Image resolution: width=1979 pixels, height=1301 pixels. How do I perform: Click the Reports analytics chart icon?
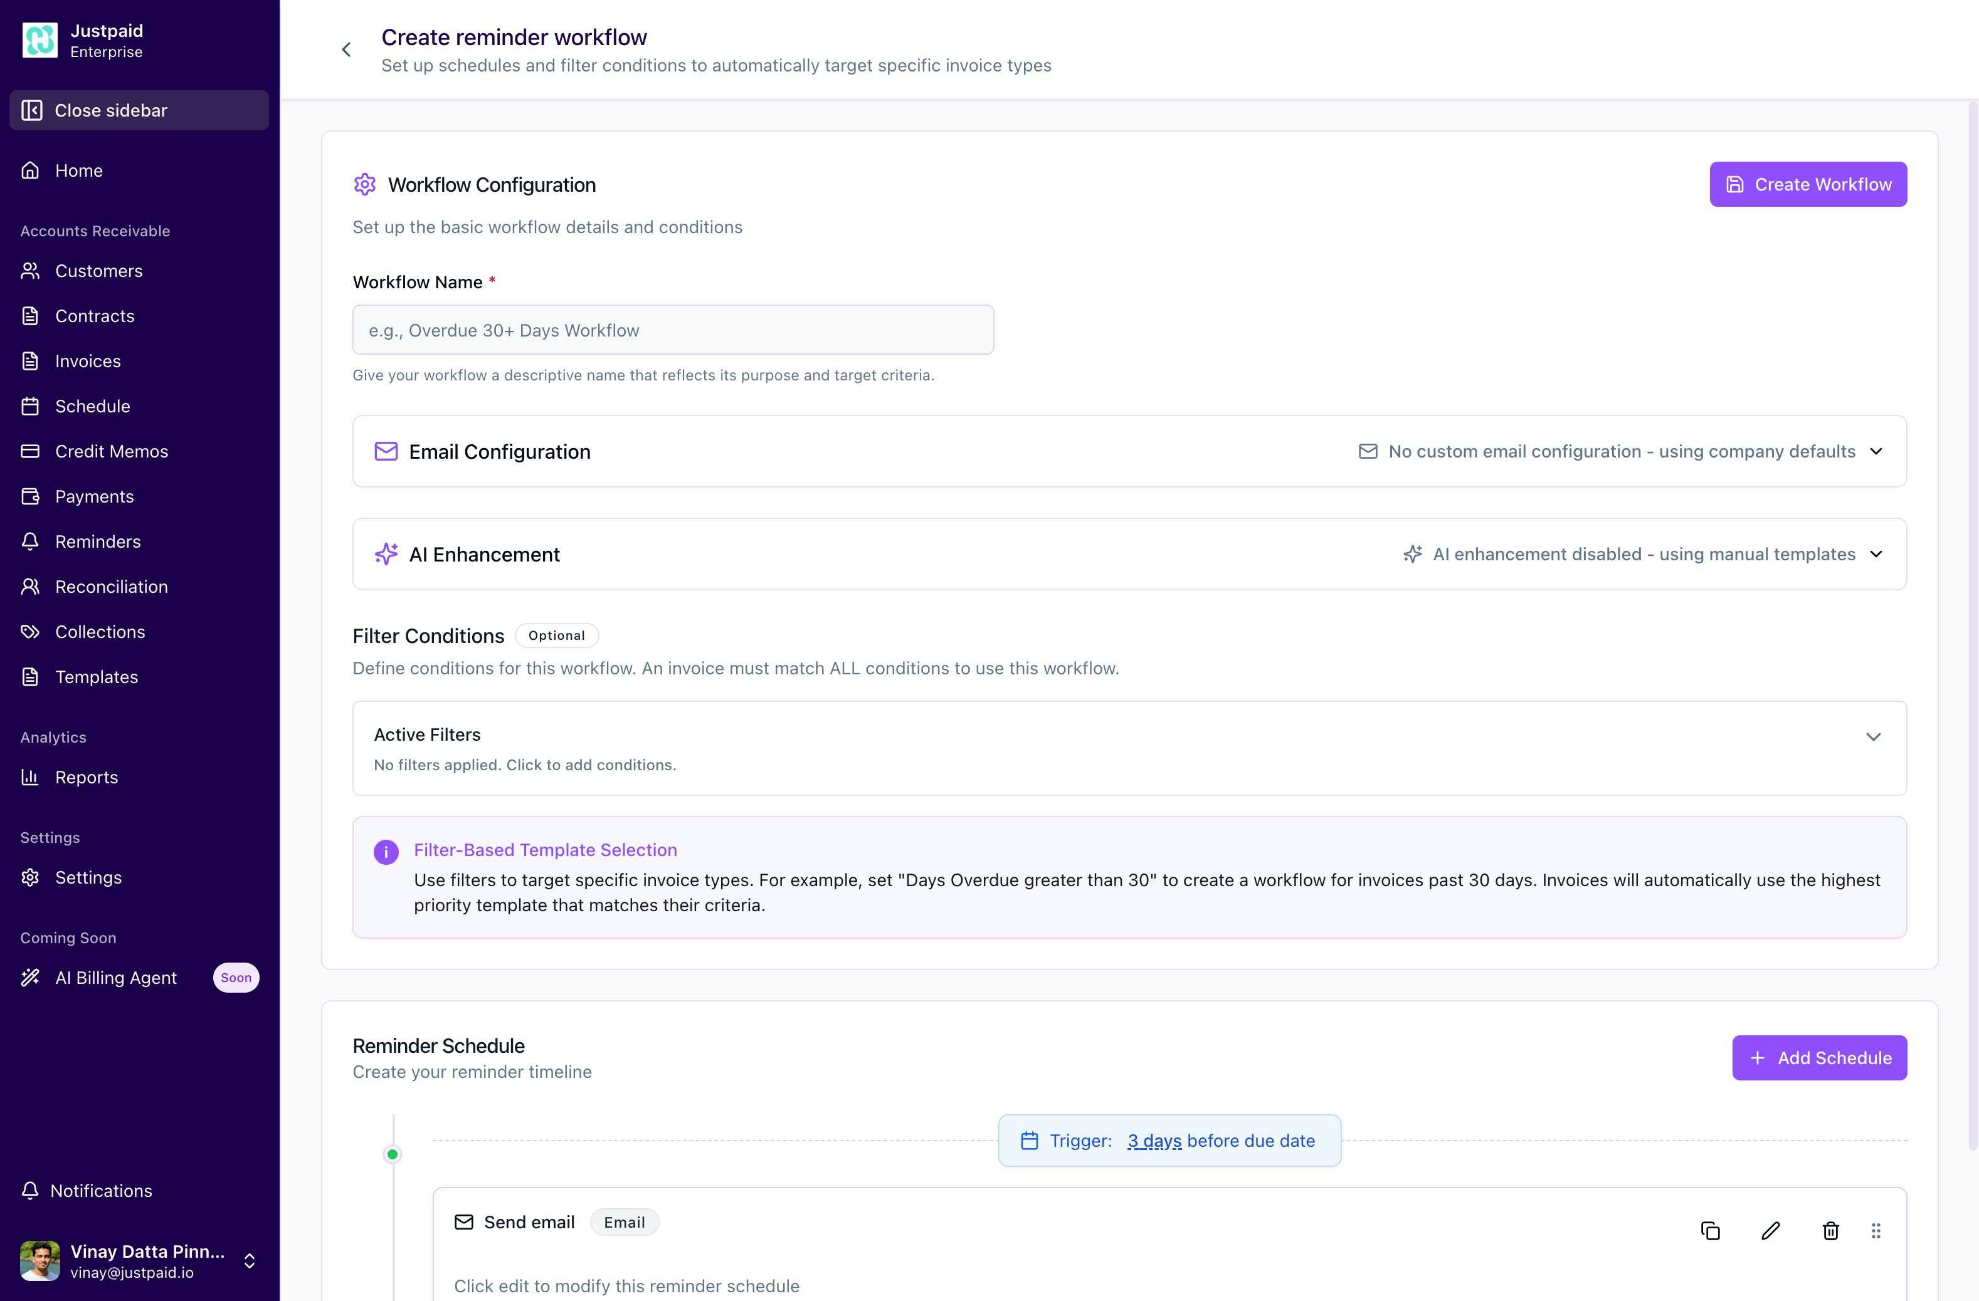click(x=31, y=777)
